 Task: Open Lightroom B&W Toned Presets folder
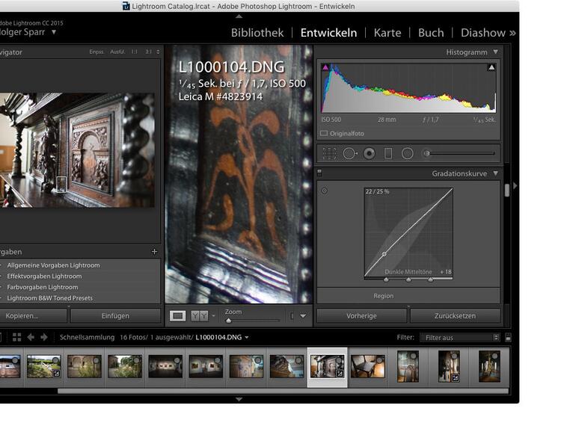pos(49,298)
